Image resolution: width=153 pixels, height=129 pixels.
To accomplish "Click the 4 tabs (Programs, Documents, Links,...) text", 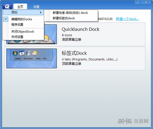I will [90, 59].
